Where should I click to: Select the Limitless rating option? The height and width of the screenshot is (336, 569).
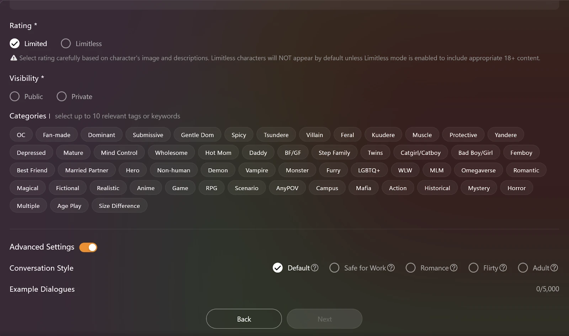66,43
